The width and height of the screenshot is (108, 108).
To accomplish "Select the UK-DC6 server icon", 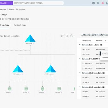I will tap(59, 89).
